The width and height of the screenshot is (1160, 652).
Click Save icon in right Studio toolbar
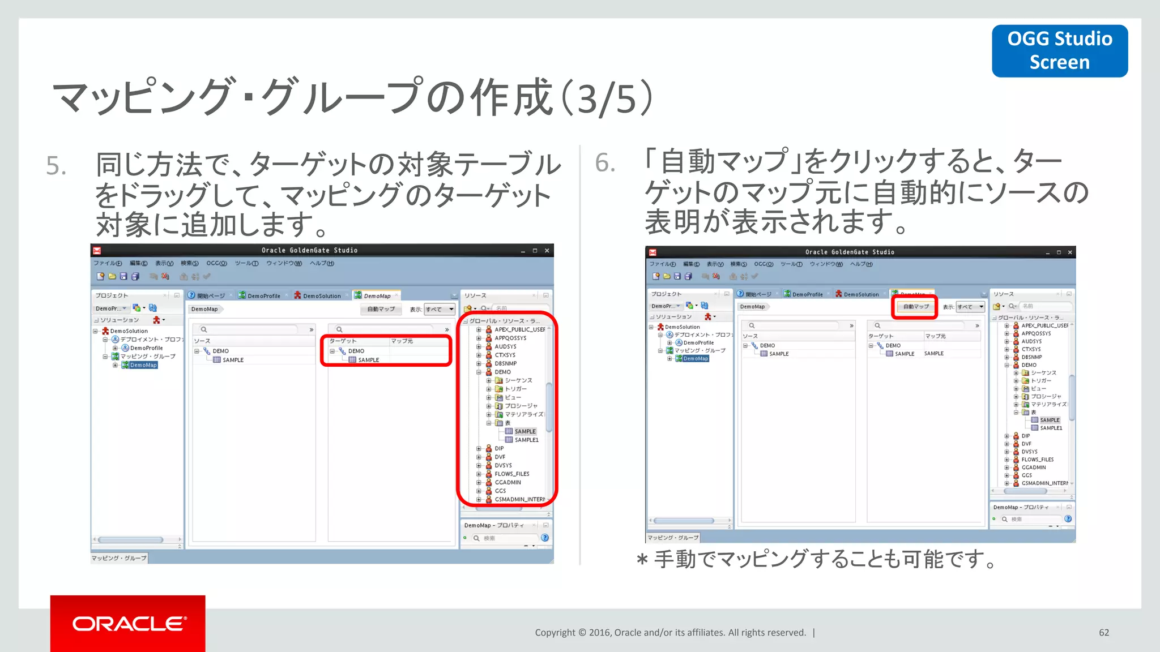tap(677, 276)
